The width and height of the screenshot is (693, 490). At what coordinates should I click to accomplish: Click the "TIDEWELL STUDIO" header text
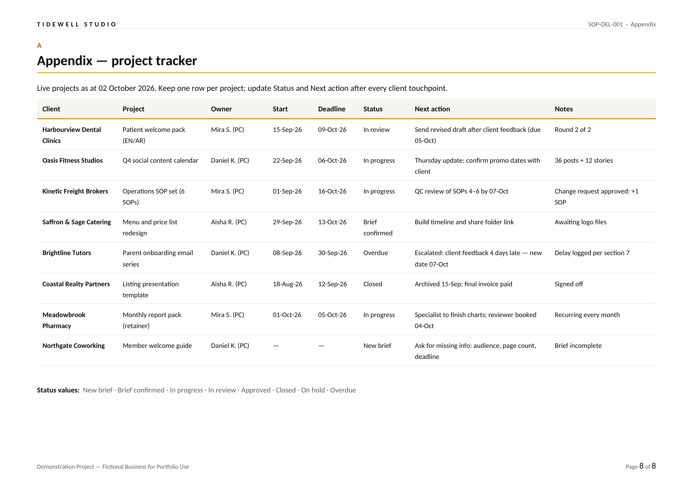tap(77, 24)
